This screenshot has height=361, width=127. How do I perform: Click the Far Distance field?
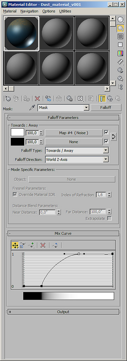[x=98, y=212]
